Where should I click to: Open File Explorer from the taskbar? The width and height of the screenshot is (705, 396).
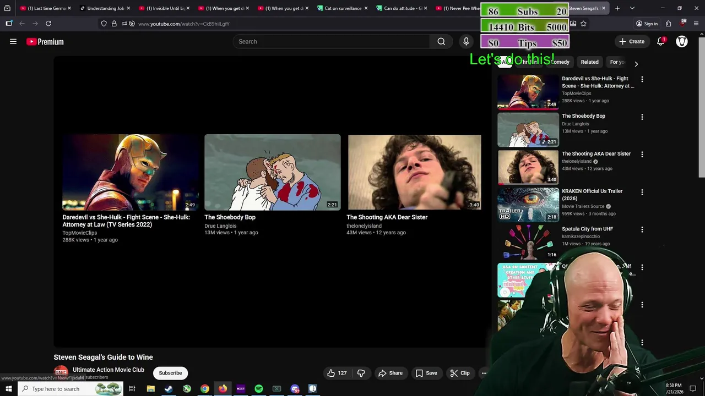[150, 389]
